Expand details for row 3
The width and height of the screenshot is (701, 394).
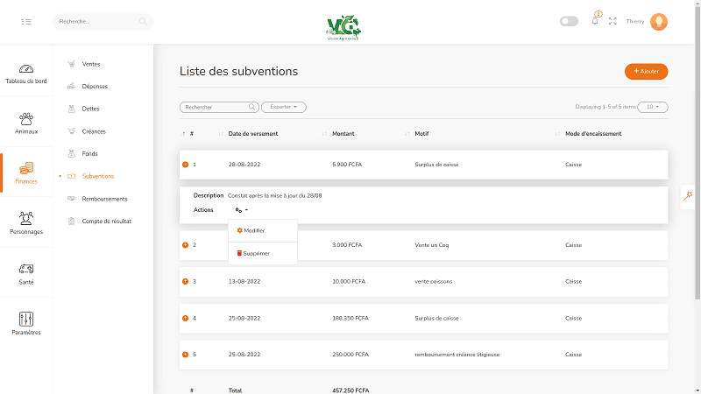pos(185,281)
